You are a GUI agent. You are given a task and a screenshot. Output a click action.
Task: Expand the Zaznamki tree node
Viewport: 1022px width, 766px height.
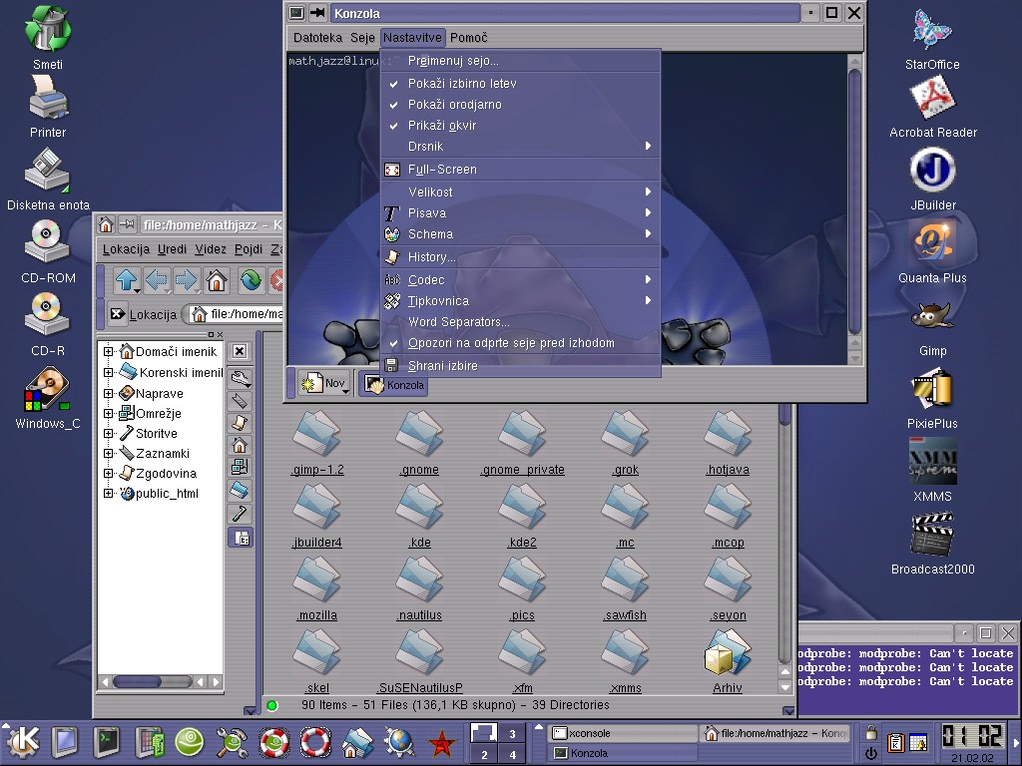coord(108,454)
